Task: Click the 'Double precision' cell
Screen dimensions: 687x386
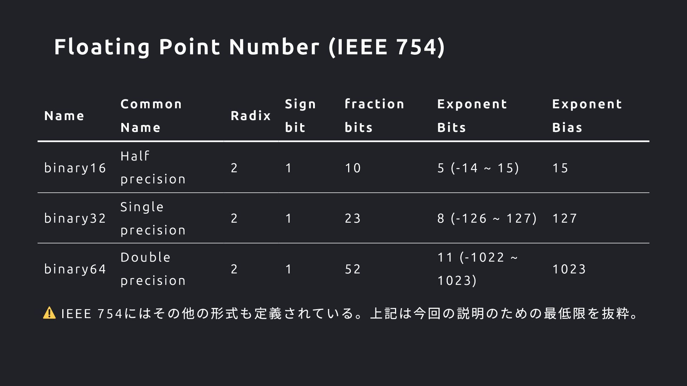Action: tap(153, 269)
